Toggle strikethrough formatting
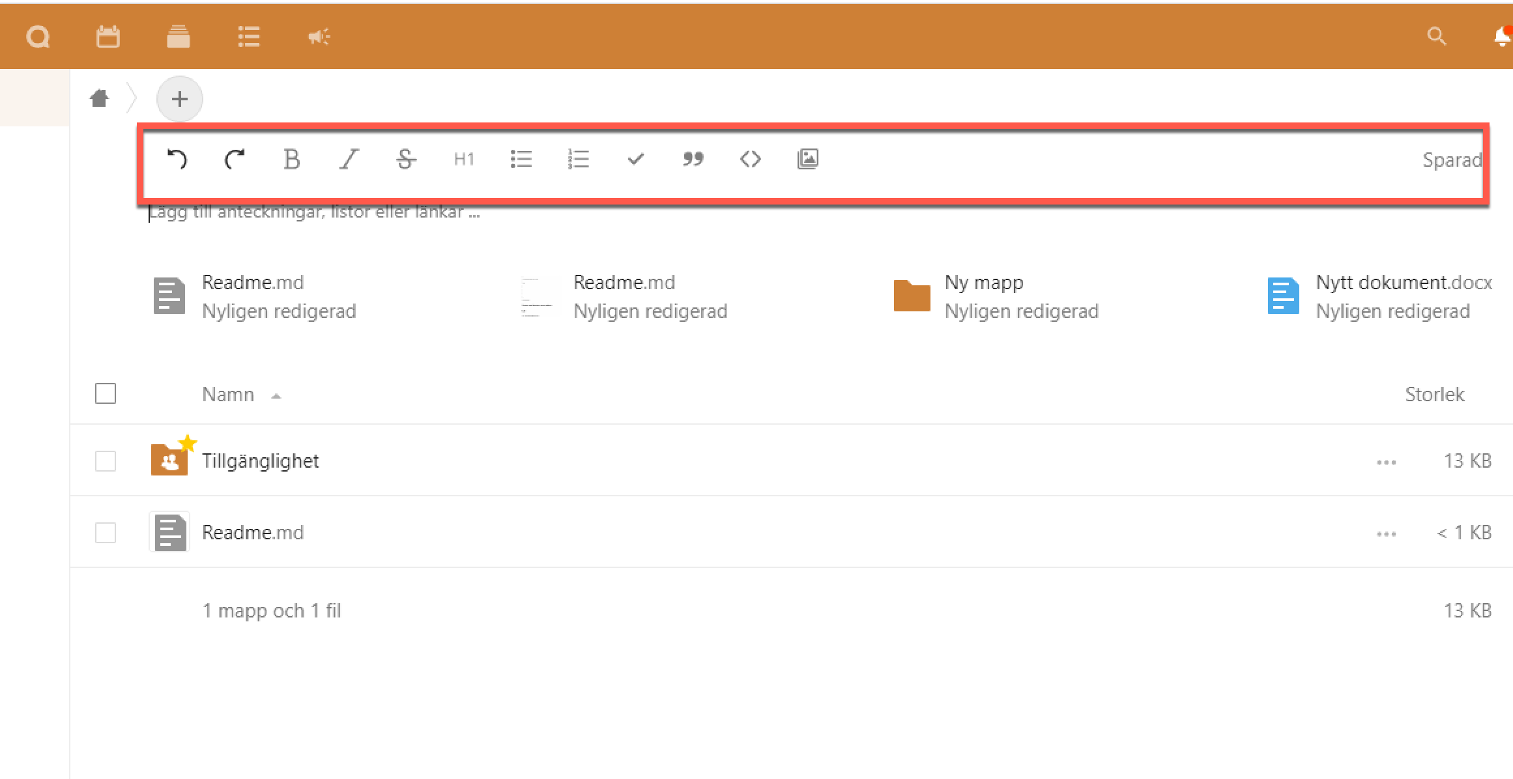 (x=406, y=159)
